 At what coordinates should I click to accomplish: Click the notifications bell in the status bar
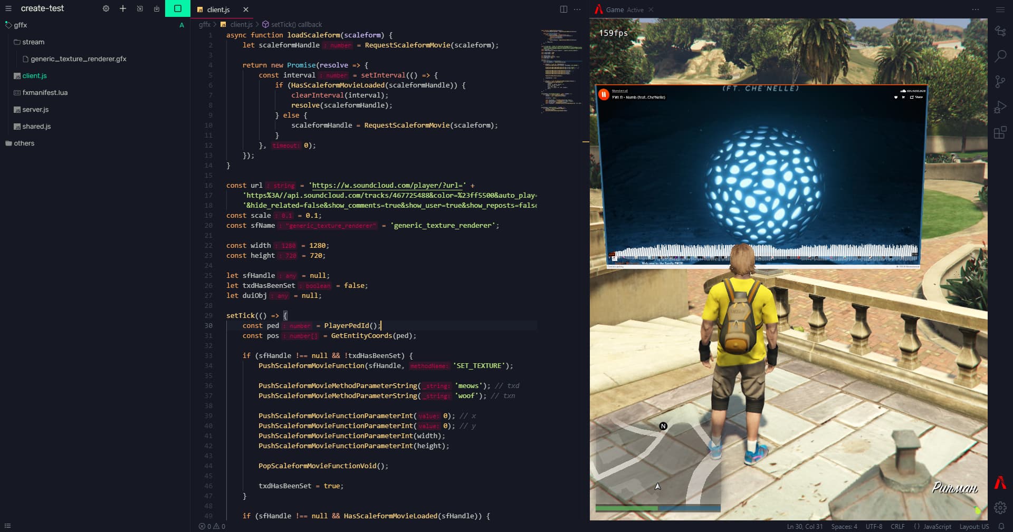click(1002, 526)
